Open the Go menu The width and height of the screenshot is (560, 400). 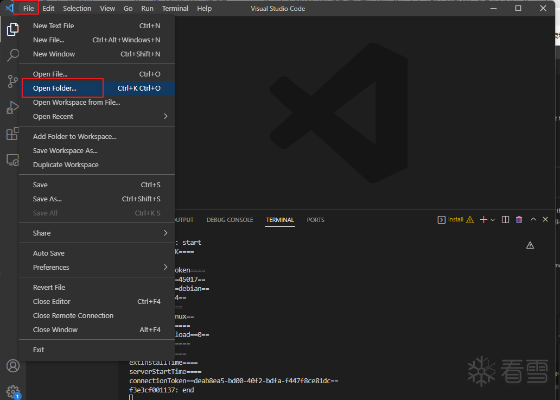tap(128, 8)
